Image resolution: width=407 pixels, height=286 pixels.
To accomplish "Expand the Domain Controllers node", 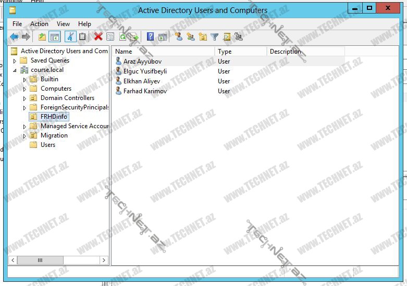I will coord(24,98).
